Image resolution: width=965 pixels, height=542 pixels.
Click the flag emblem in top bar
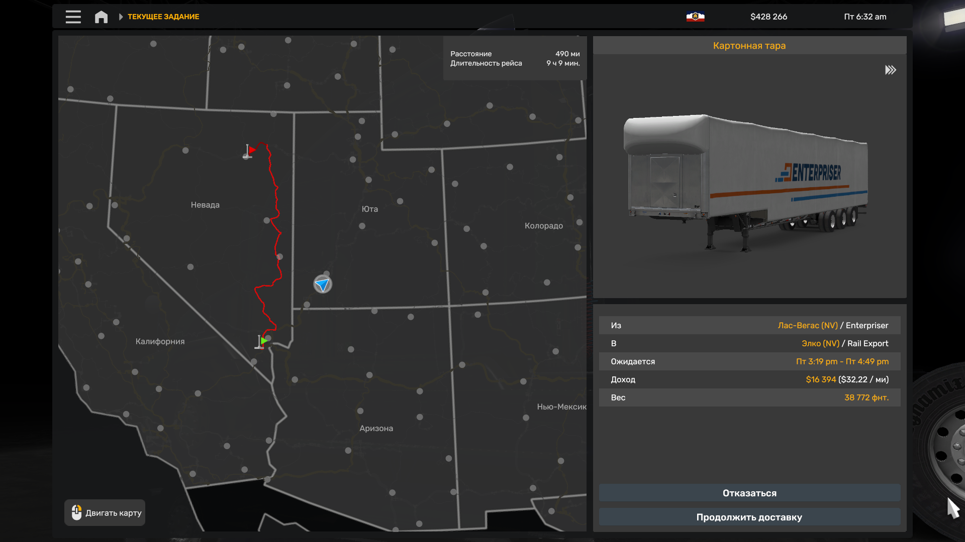tap(695, 17)
